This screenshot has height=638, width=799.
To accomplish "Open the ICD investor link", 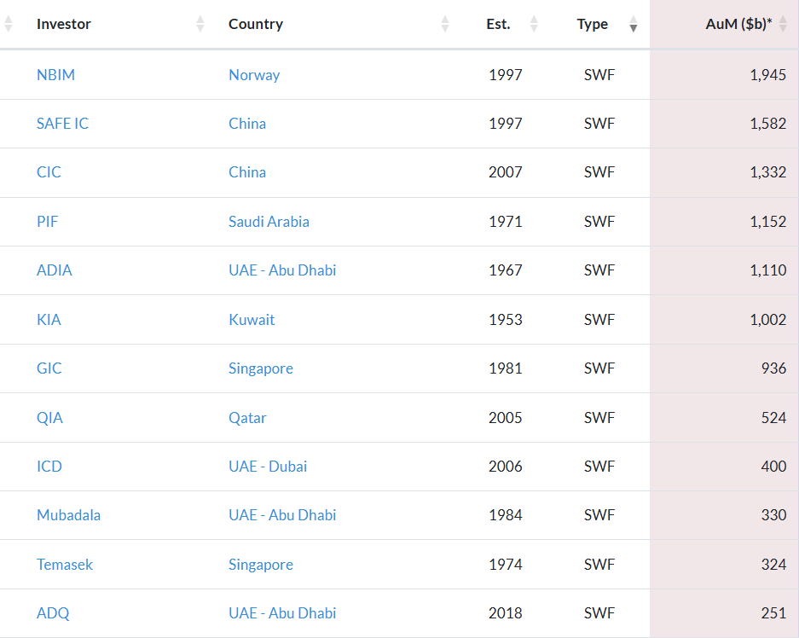I will point(49,467).
